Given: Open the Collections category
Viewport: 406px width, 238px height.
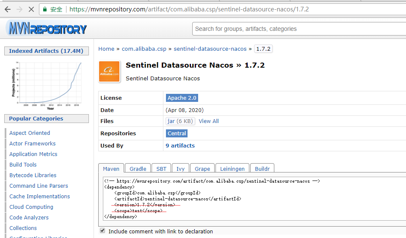Looking at the screenshot, I should [x=23, y=228].
